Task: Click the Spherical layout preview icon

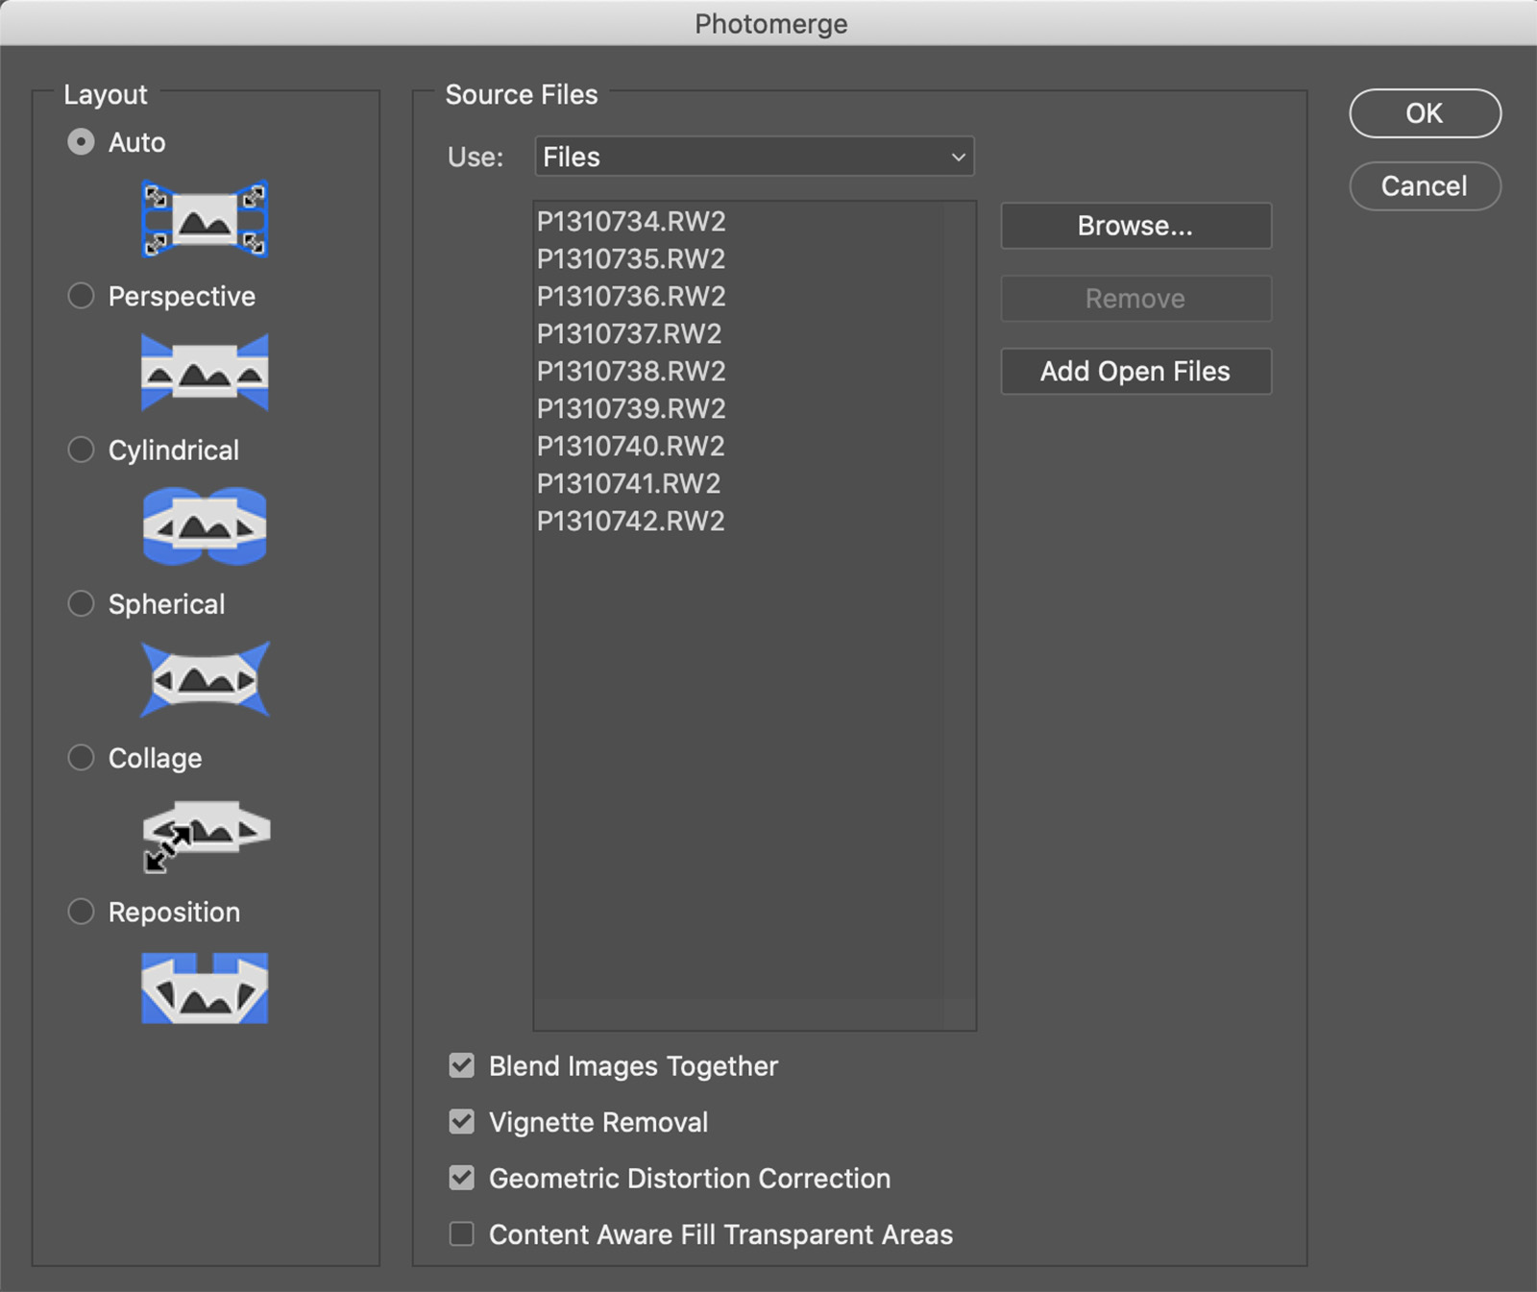Action: click(205, 680)
